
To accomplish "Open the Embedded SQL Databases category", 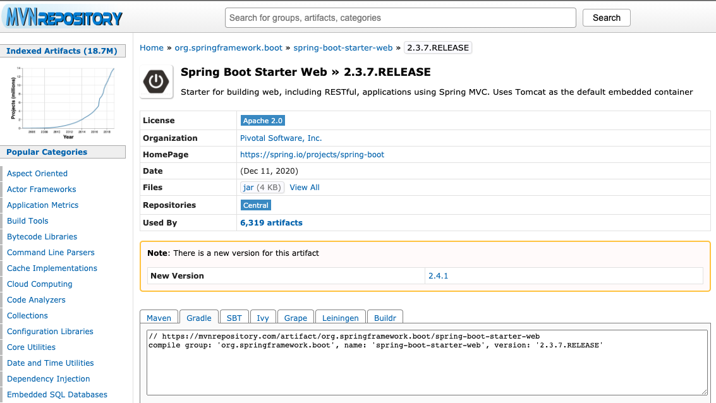I will (x=57, y=395).
